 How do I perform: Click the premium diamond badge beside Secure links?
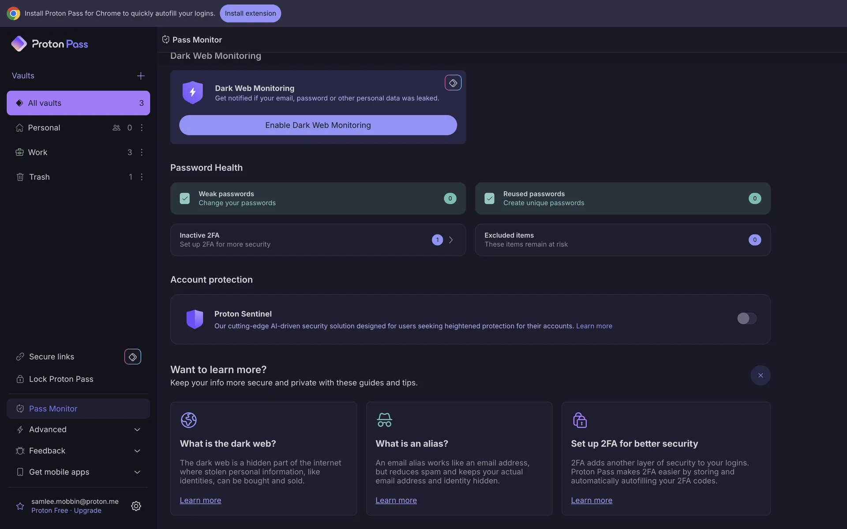pyautogui.click(x=132, y=357)
